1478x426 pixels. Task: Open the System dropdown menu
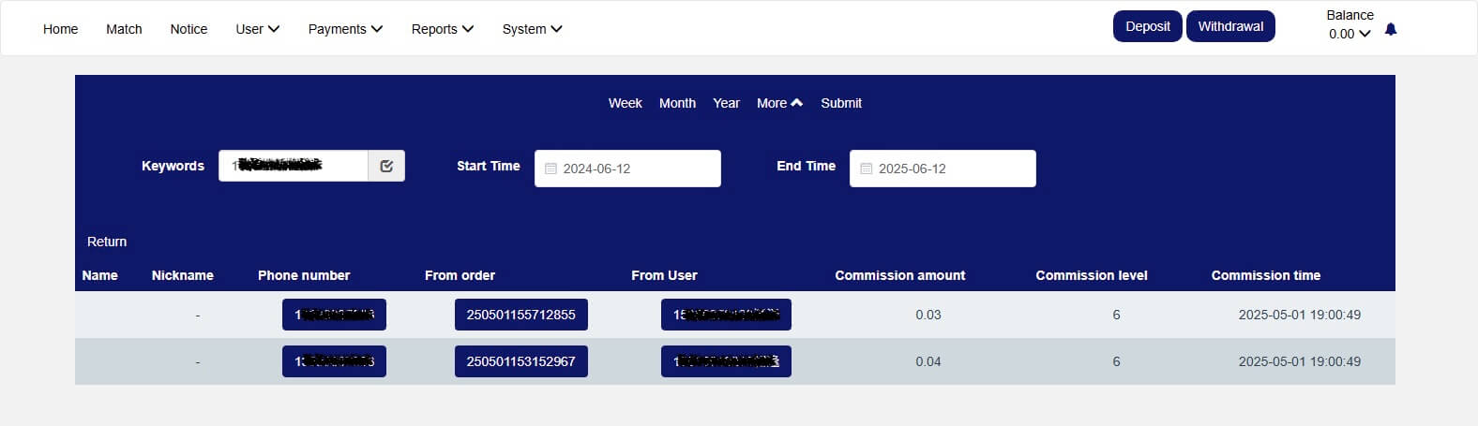532,29
